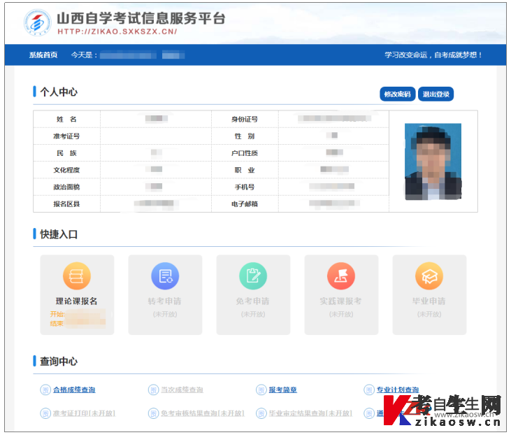
Task: Click the 实践课报考 red flag icon
Action: (341, 276)
